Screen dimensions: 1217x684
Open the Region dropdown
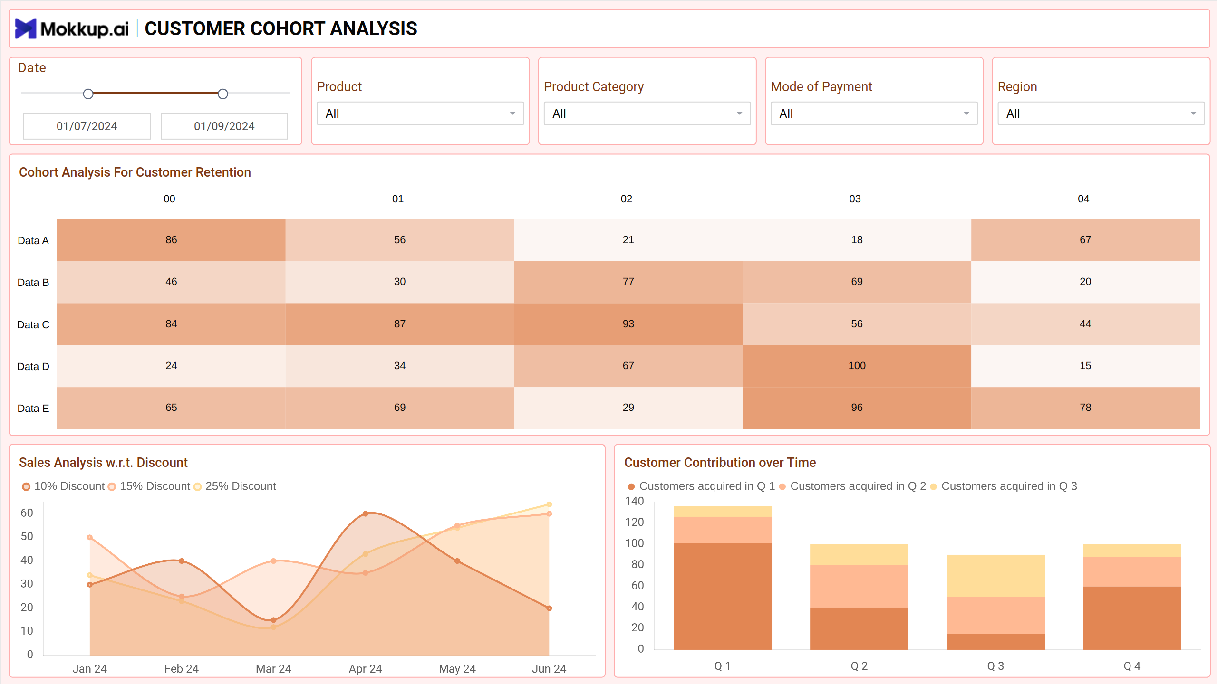(1101, 114)
